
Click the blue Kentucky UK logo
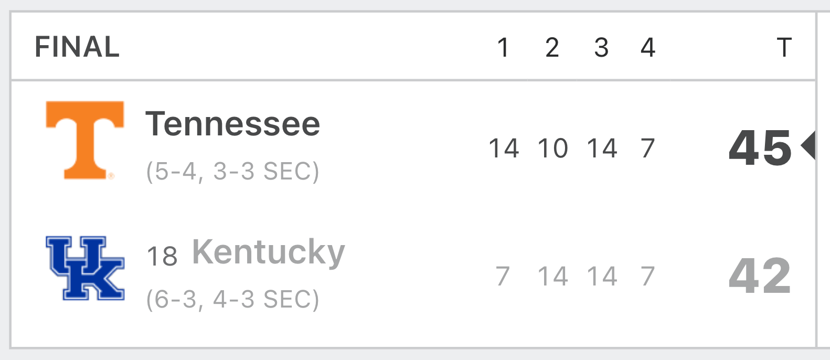[x=85, y=268]
